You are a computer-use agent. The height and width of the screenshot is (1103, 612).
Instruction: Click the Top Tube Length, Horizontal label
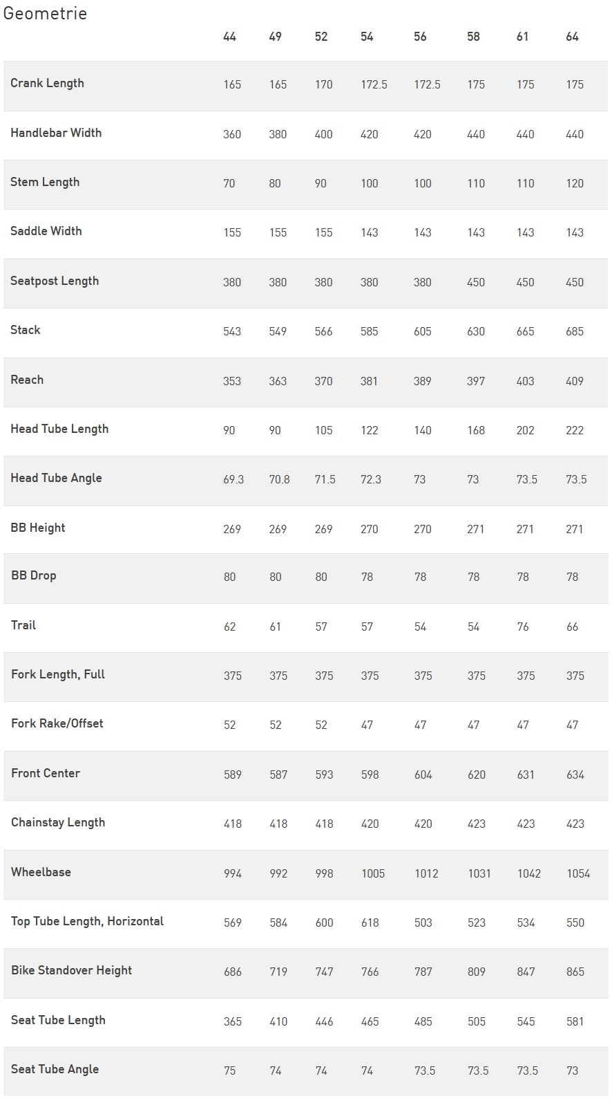(x=87, y=921)
